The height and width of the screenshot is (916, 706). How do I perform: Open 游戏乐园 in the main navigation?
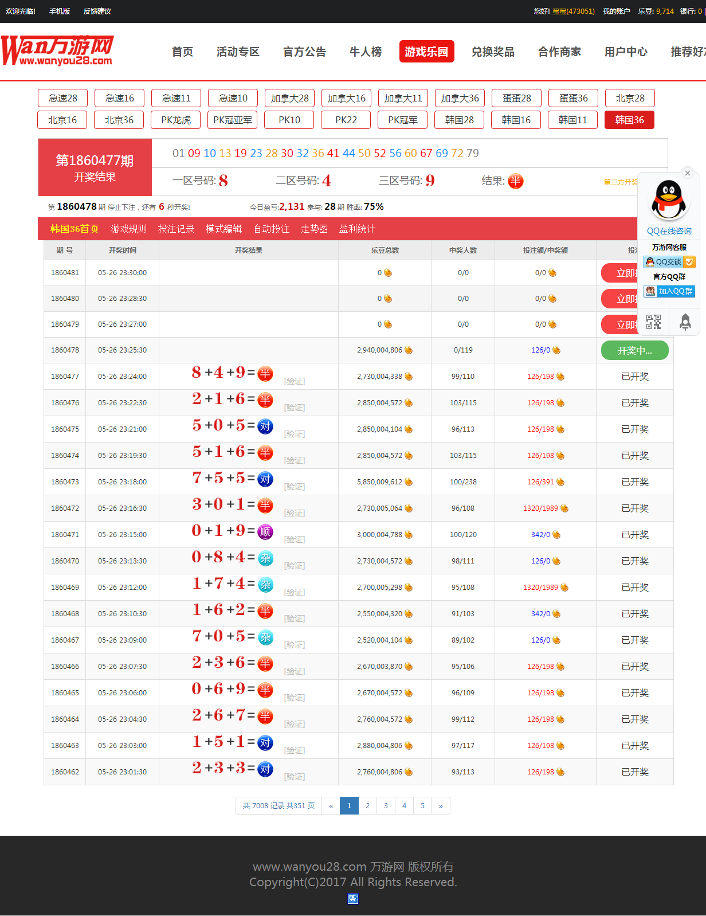(x=426, y=52)
